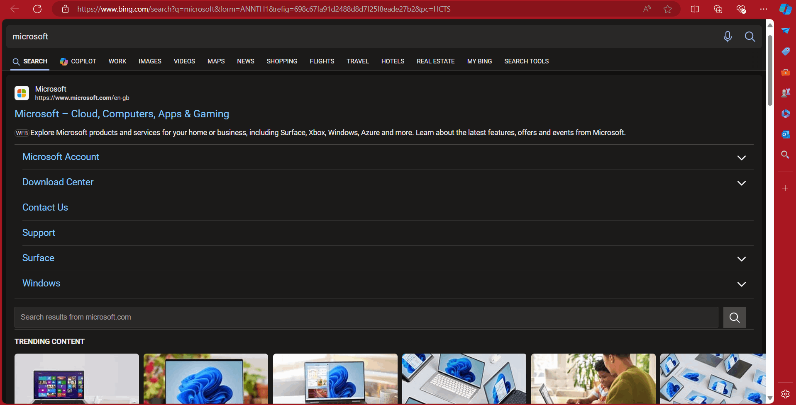Activate the Read aloud icon in the address bar
The width and height of the screenshot is (796, 405).
pyautogui.click(x=647, y=9)
